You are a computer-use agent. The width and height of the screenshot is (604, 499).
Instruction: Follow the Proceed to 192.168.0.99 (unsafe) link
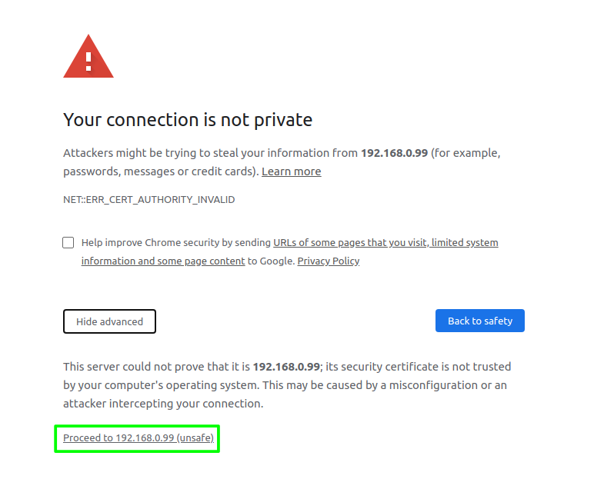click(138, 438)
